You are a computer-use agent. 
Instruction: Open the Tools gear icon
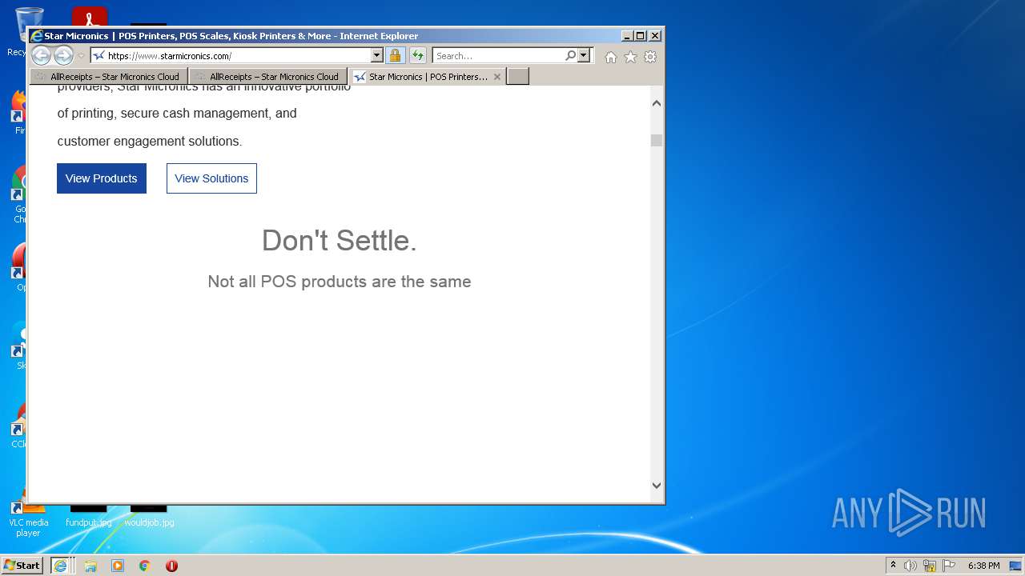[x=650, y=57]
